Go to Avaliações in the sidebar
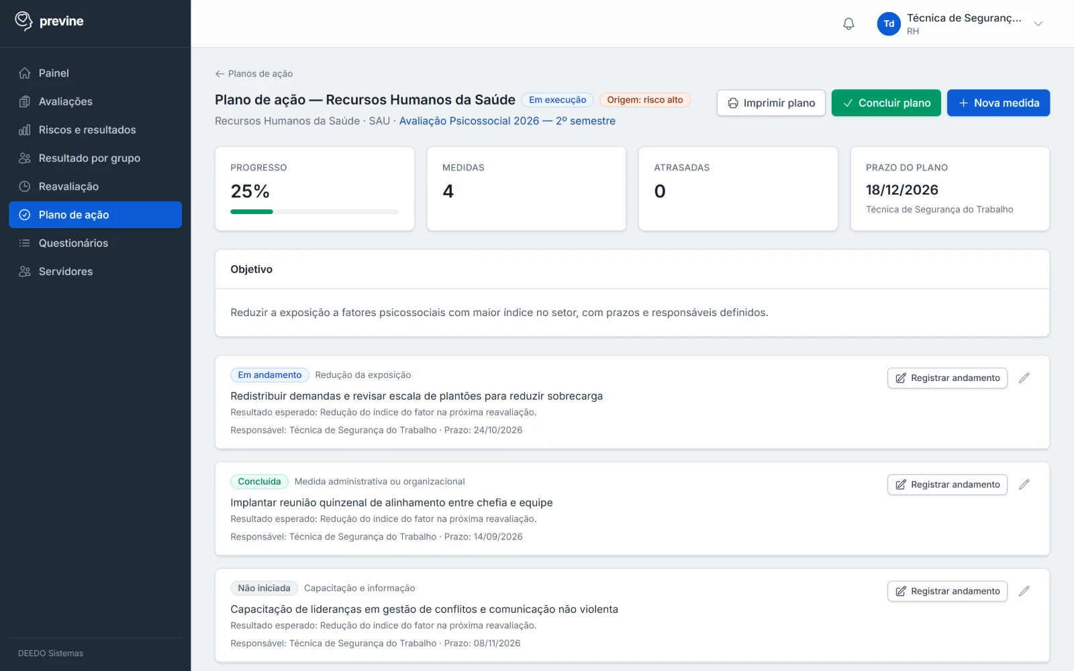This screenshot has width=1074, height=671. (95, 101)
